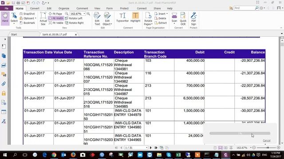Enable continuous page display mode

click(x=220, y=148)
